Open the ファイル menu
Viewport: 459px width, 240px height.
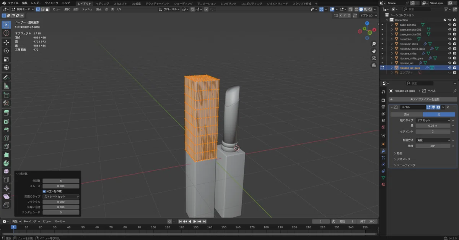pos(13,3)
